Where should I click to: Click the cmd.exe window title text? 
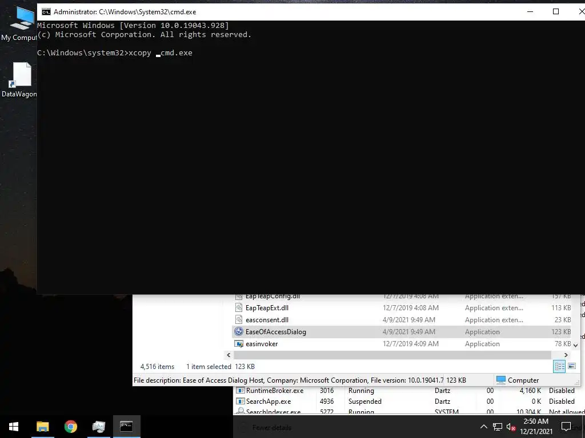click(125, 12)
